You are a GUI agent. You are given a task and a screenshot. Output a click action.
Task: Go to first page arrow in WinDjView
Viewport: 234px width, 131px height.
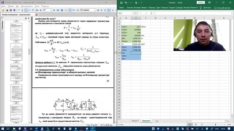(x=37, y=10)
